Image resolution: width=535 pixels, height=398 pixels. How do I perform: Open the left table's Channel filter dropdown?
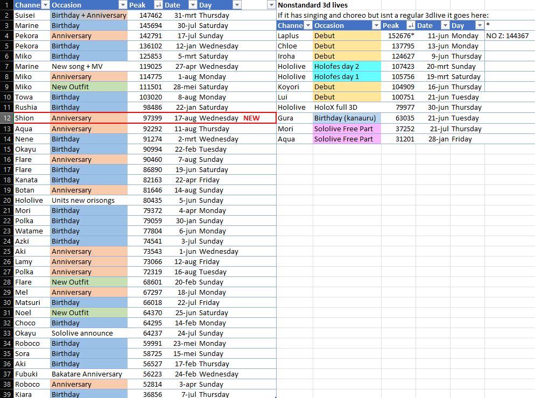45,5
